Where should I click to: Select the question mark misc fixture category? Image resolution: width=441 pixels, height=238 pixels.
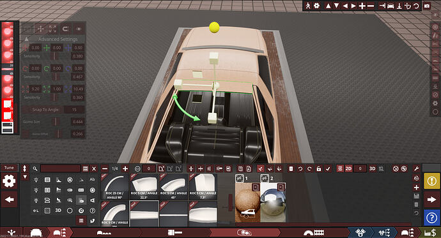click(92, 210)
